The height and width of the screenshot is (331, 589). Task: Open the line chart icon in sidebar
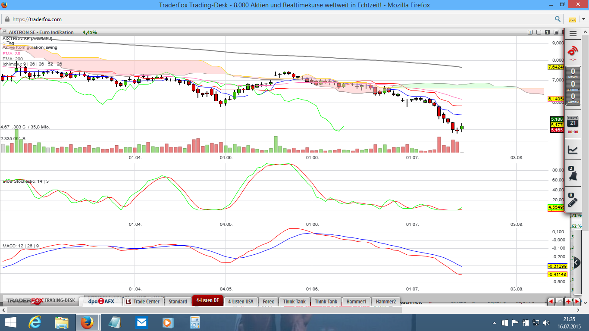573,150
